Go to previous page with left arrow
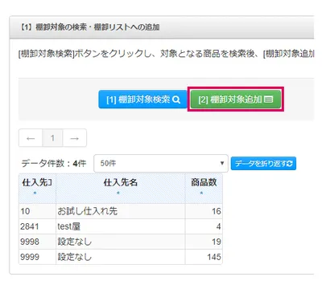322x289 pixels. (31, 138)
